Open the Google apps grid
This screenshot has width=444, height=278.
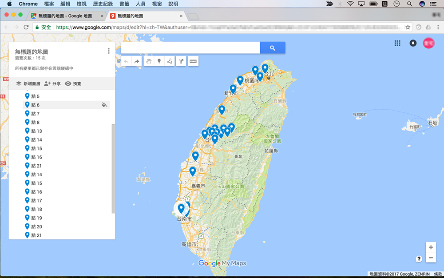[x=397, y=43]
